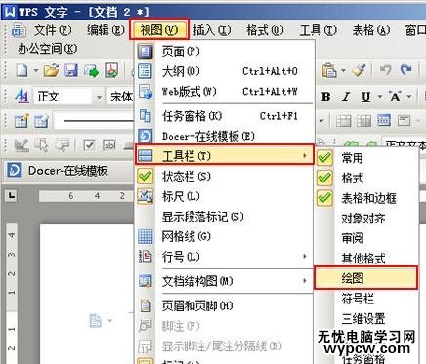Open the 正文 style dropdown
Viewport: 426px width, 364px height.
pyautogui.click(x=99, y=97)
